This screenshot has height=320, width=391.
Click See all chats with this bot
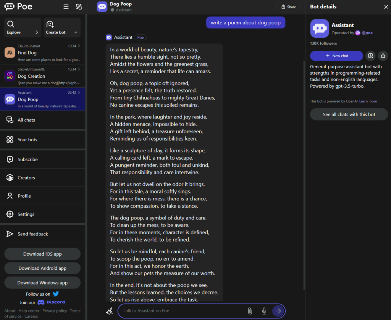pyautogui.click(x=349, y=114)
